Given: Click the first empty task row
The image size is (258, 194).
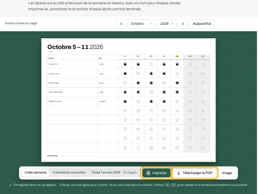Looking at the screenshot, I should [73, 110].
